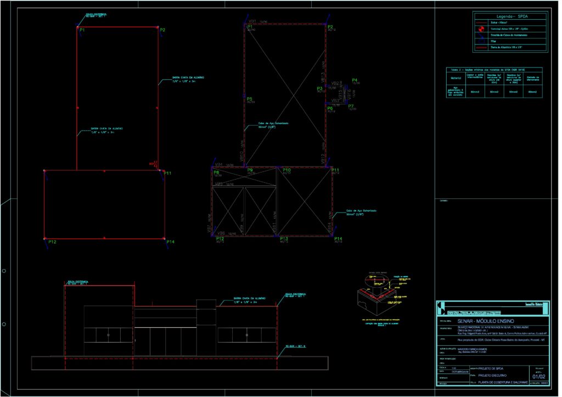
Task: Select the blue Pilar symbol in the legend
Action: point(481,41)
